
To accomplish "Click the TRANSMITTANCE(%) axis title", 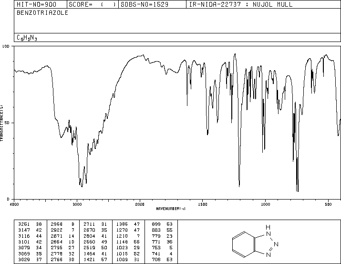I will 1,123.
